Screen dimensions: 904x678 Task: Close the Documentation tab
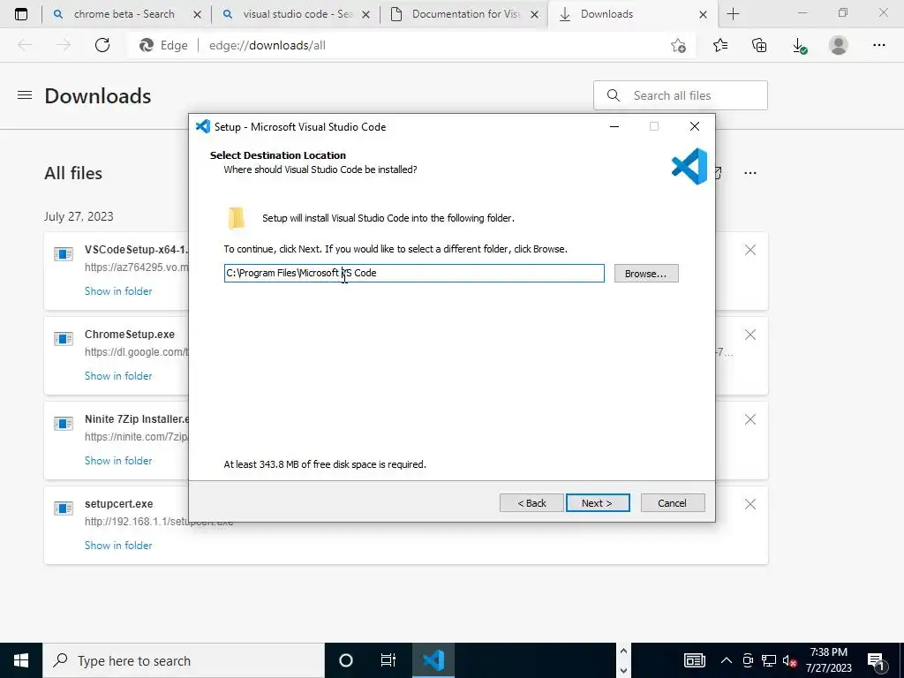[534, 14]
